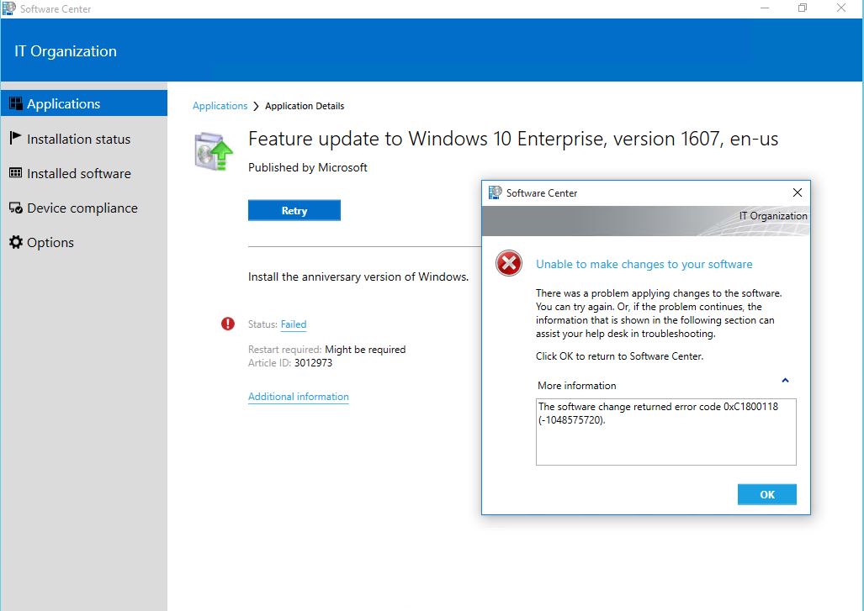The image size is (864, 611).
Task: Go back via Applications breadcrumb link
Action: coord(220,106)
